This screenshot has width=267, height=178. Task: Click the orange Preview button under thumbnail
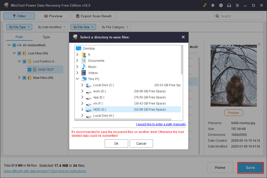coord(233,113)
